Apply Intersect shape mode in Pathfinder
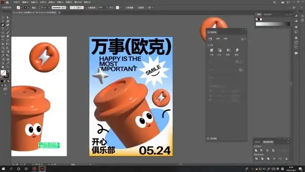 [267, 150]
